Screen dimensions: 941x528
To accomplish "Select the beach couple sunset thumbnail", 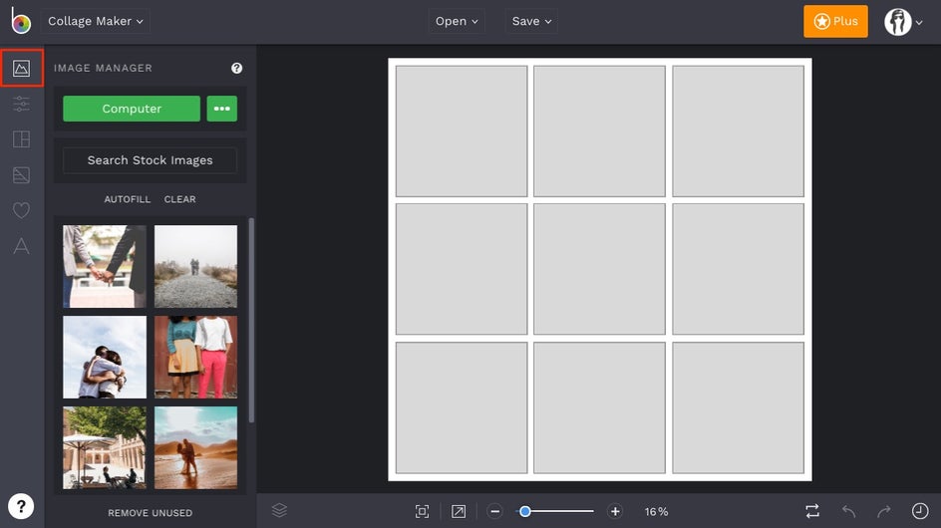I will 195,447.
